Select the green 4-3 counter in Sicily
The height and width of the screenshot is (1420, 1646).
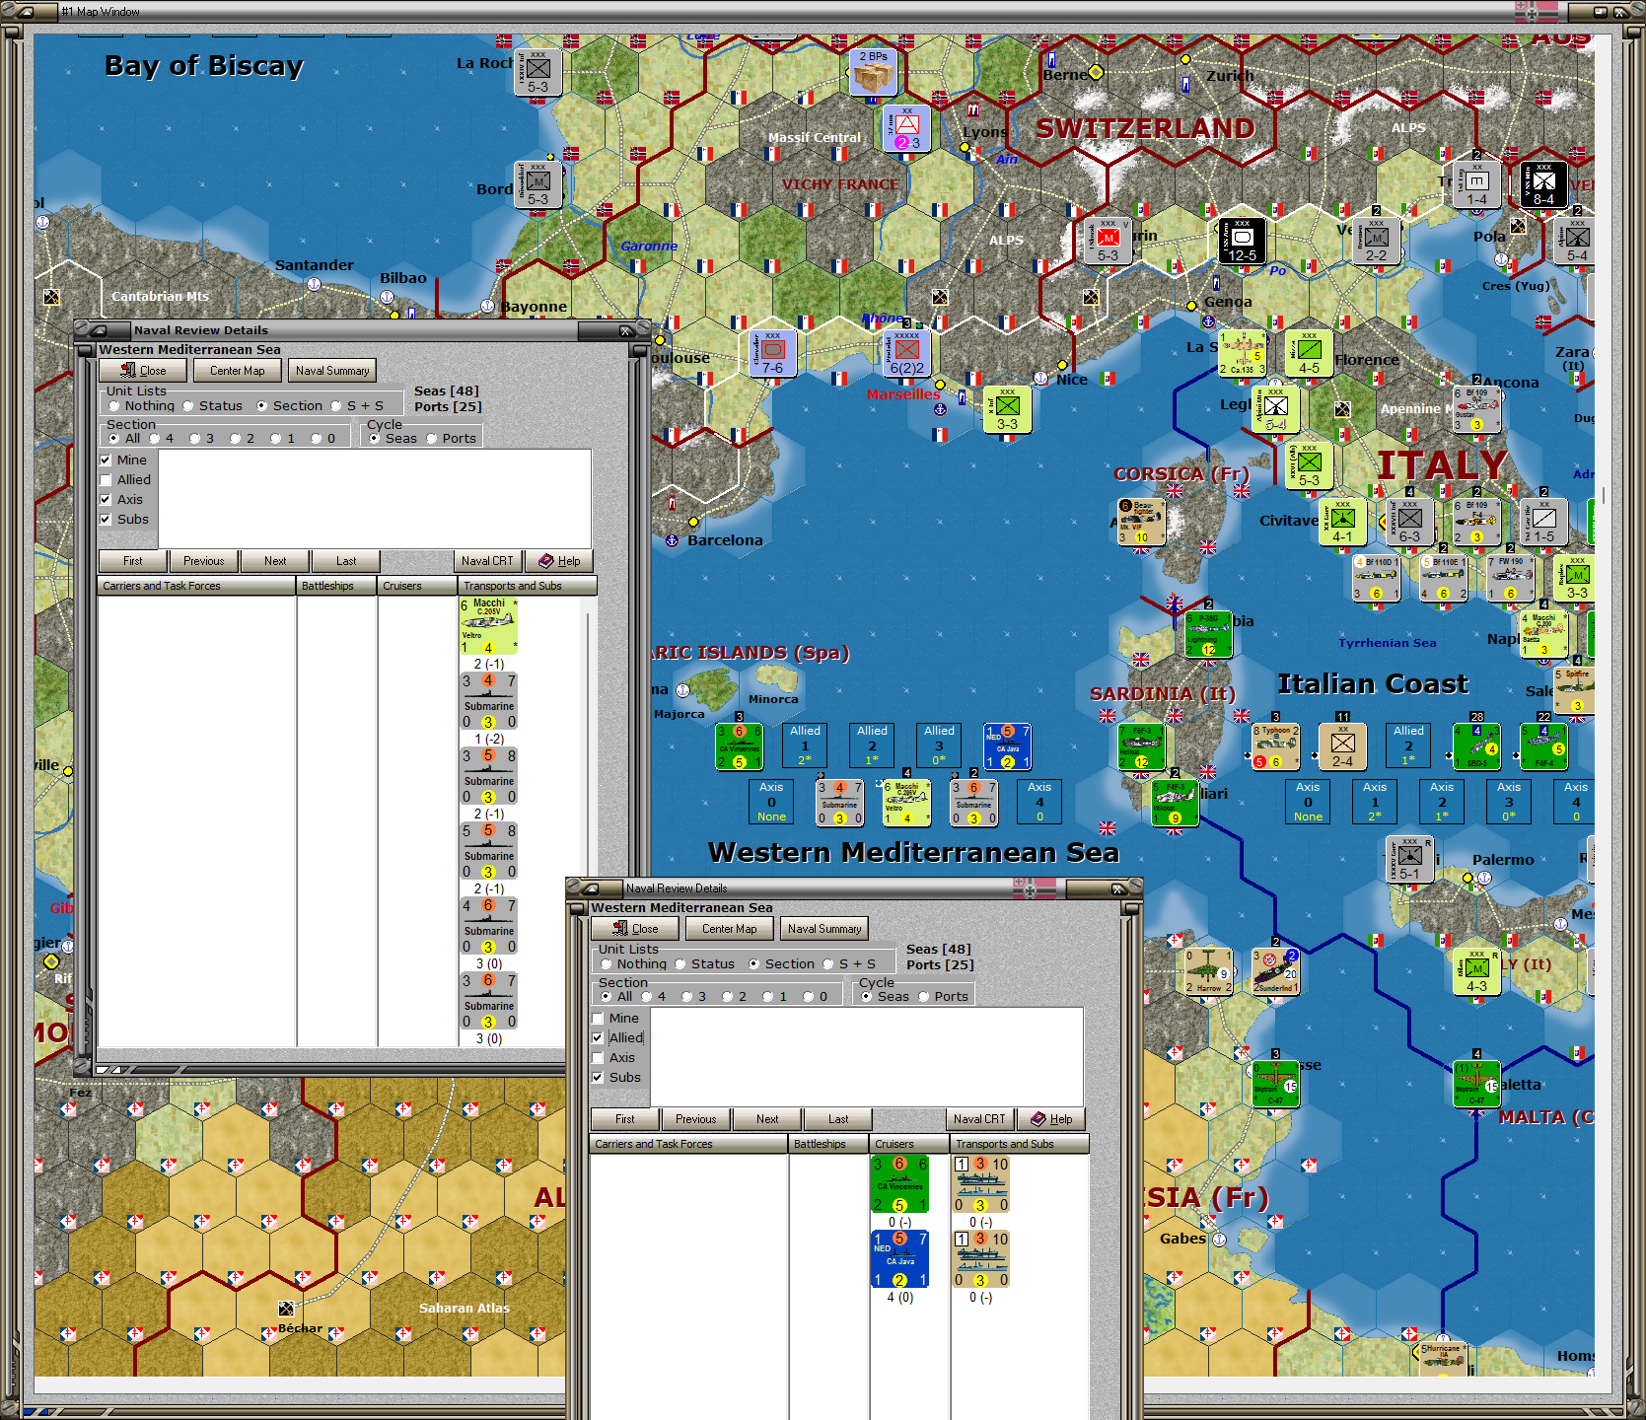click(1476, 971)
